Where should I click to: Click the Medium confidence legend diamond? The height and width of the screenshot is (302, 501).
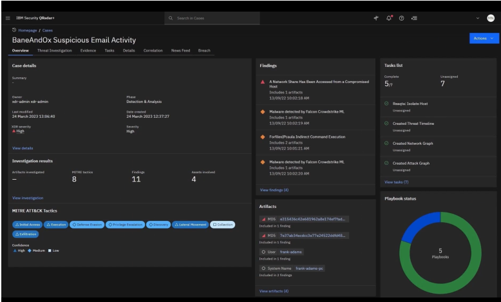[30, 250]
